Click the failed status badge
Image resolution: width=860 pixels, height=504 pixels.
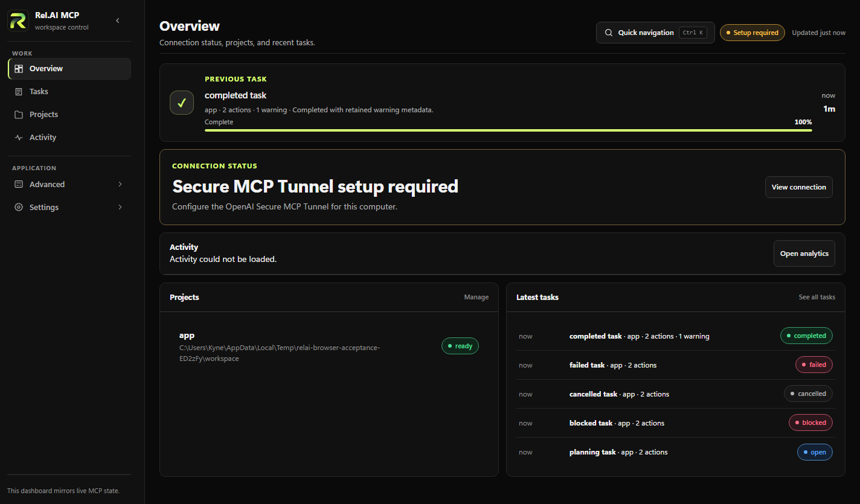coord(814,365)
